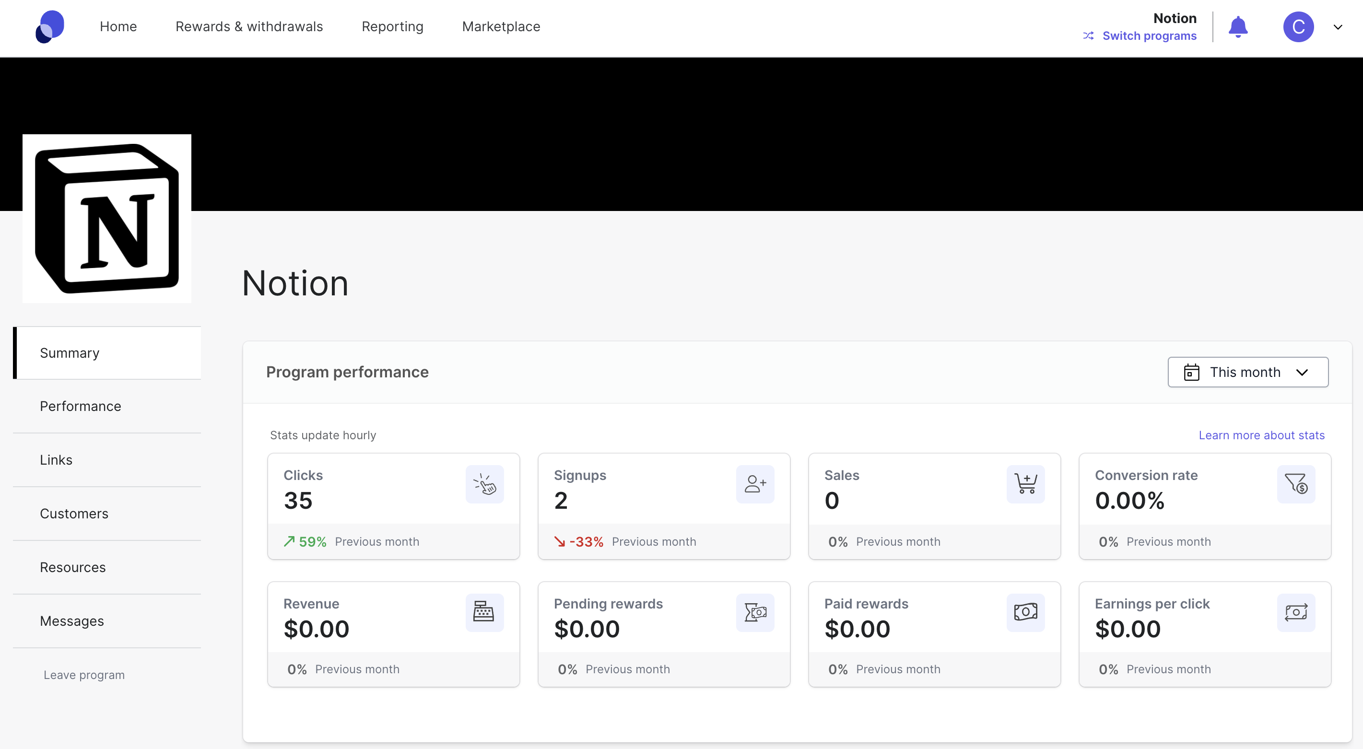Click the user avatar with letter C
The width and height of the screenshot is (1363, 749).
(1298, 26)
